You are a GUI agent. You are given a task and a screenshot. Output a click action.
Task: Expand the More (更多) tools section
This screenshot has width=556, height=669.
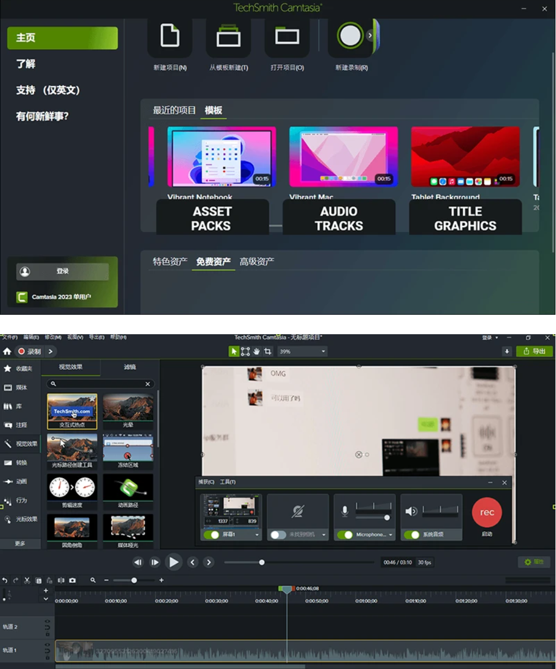click(21, 544)
